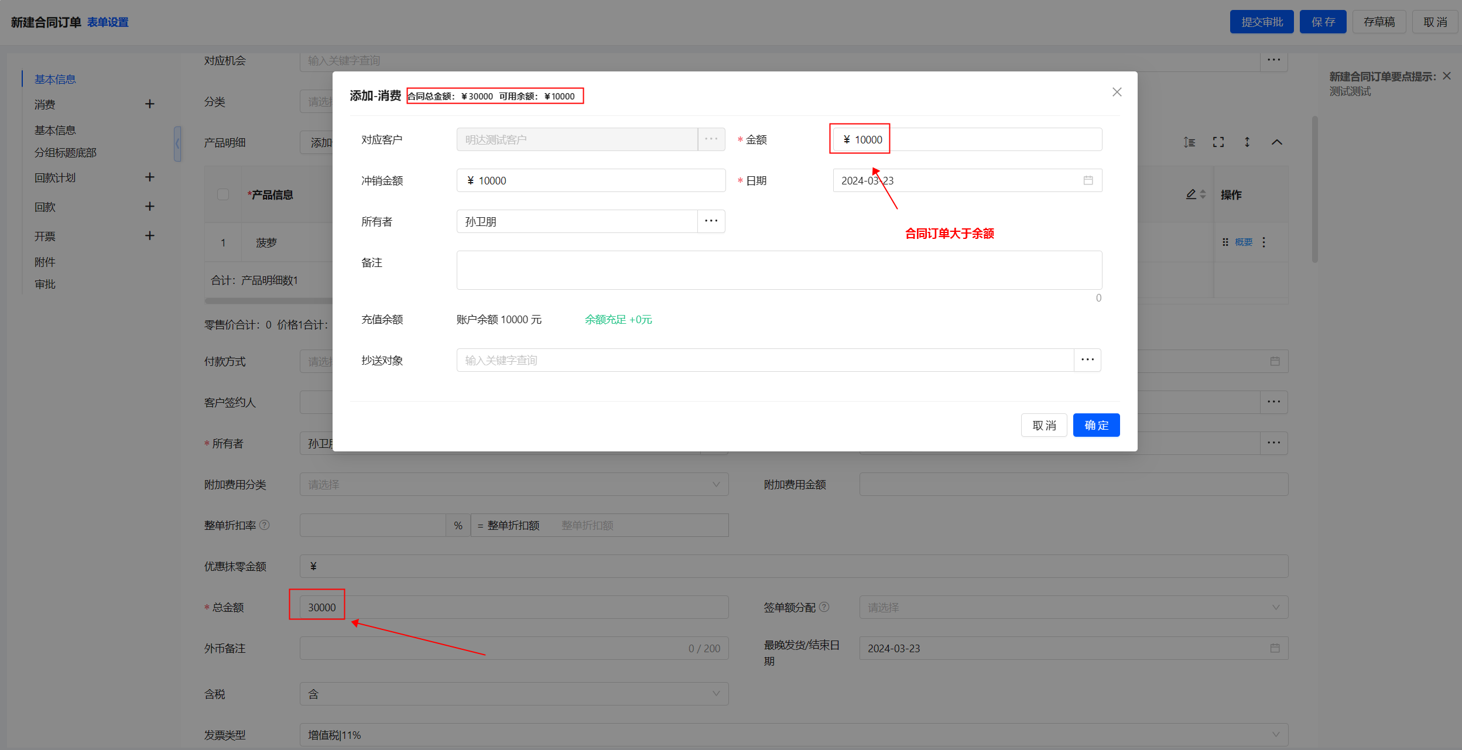Click plus icon beside 开票
Viewport: 1462px width, 750px height.
150,236
